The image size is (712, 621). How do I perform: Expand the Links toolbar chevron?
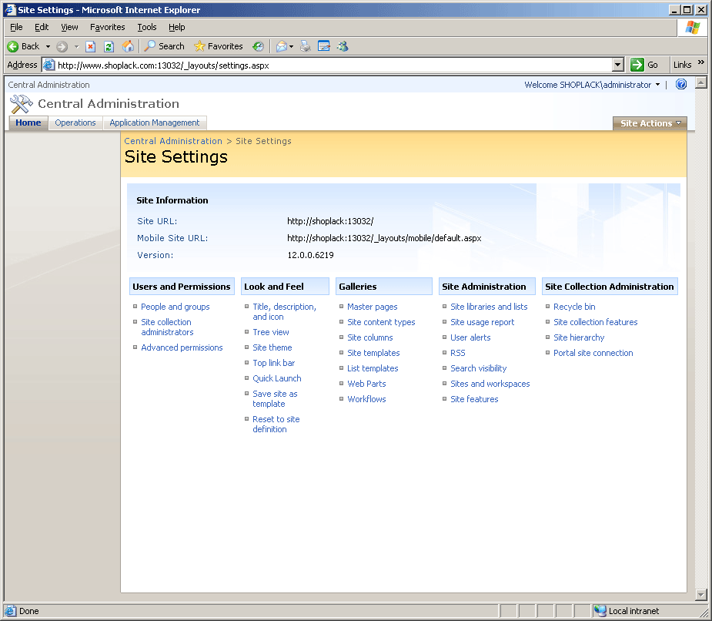[701, 62]
